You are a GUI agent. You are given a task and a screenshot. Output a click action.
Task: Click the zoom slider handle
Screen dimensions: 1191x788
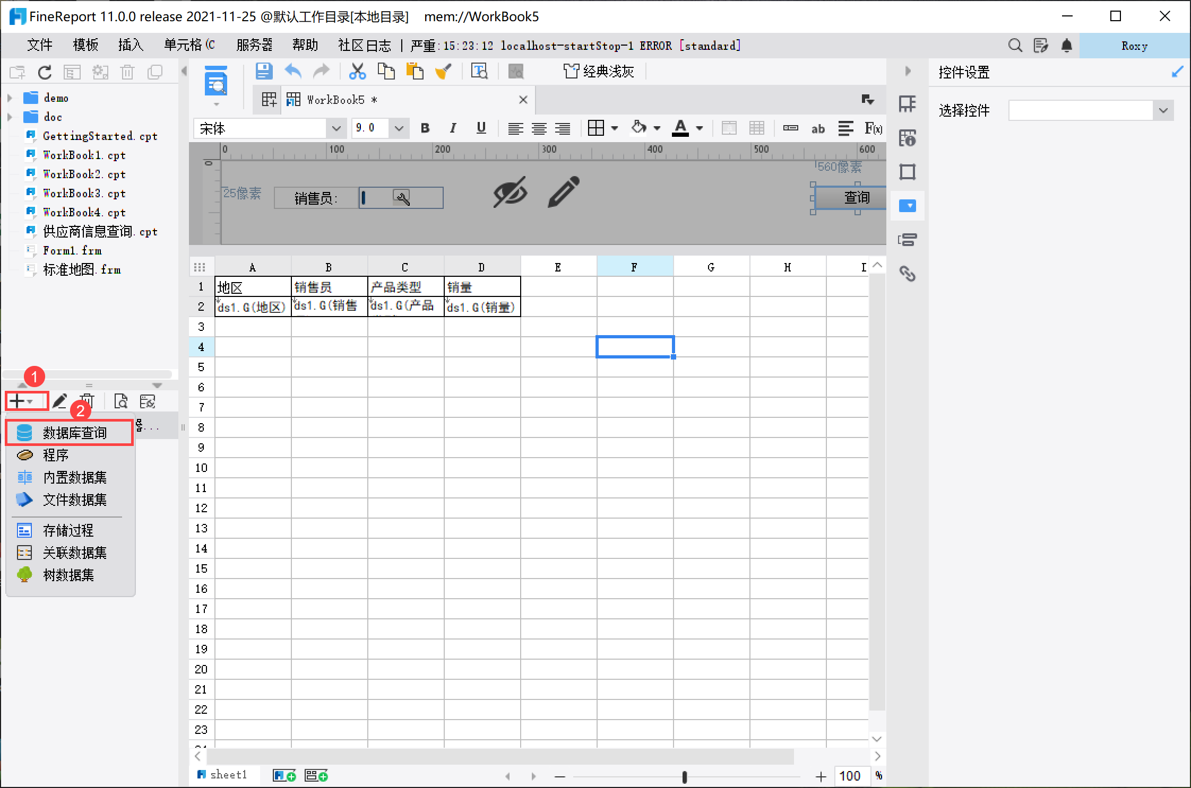[684, 777]
